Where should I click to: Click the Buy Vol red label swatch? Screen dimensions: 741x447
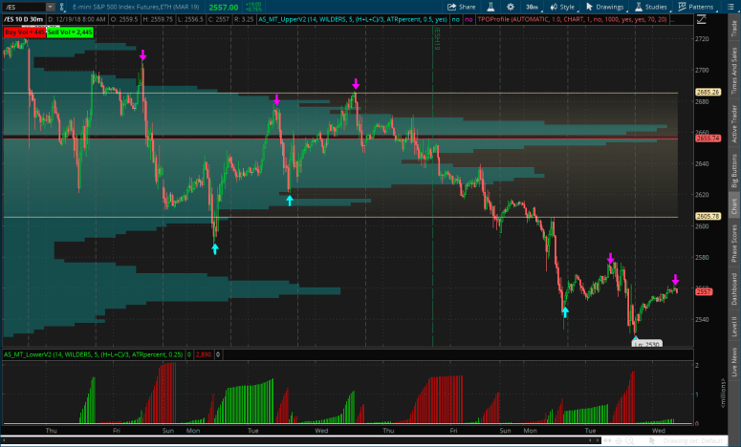[23, 32]
